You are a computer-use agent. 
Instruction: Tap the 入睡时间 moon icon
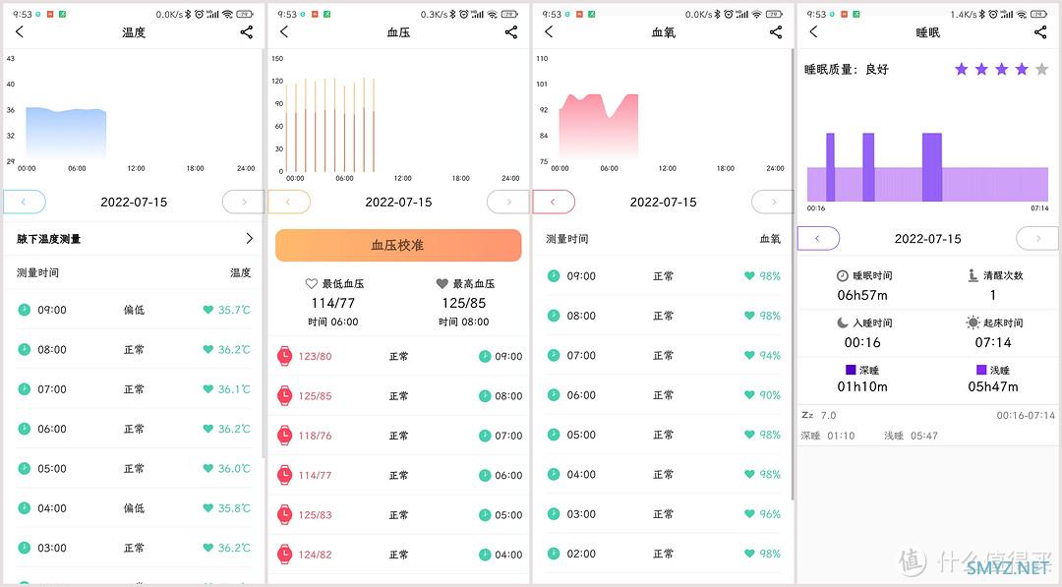click(x=843, y=323)
